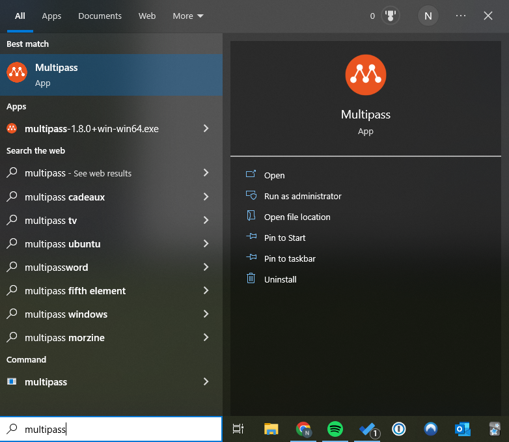Expand the multipass ubuntu suggestion arrow
The height and width of the screenshot is (442, 509).
[206, 244]
